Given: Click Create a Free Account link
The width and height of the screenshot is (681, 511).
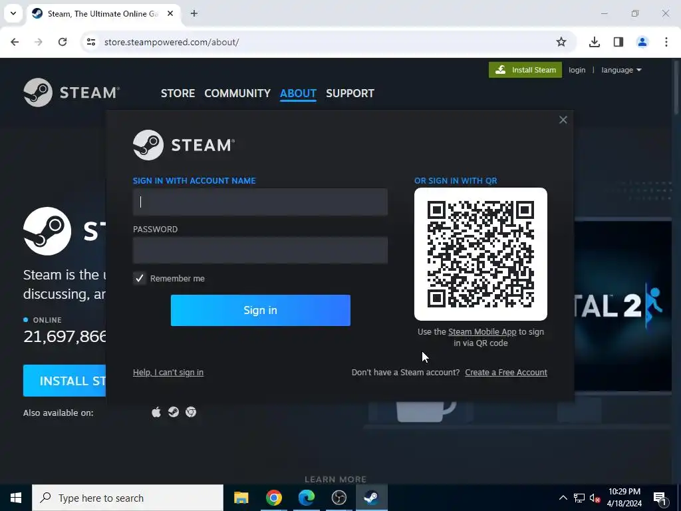Looking at the screenshot, I should [x=506, y=373].
